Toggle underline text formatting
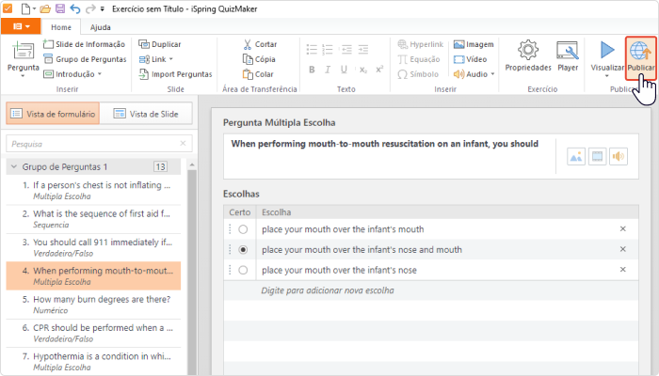The width and height of the screenshot is (659, 376). [344, 70]
